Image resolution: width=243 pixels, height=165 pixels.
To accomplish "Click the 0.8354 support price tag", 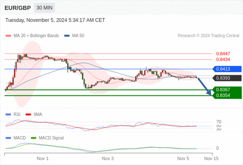I will click(227, 95).
